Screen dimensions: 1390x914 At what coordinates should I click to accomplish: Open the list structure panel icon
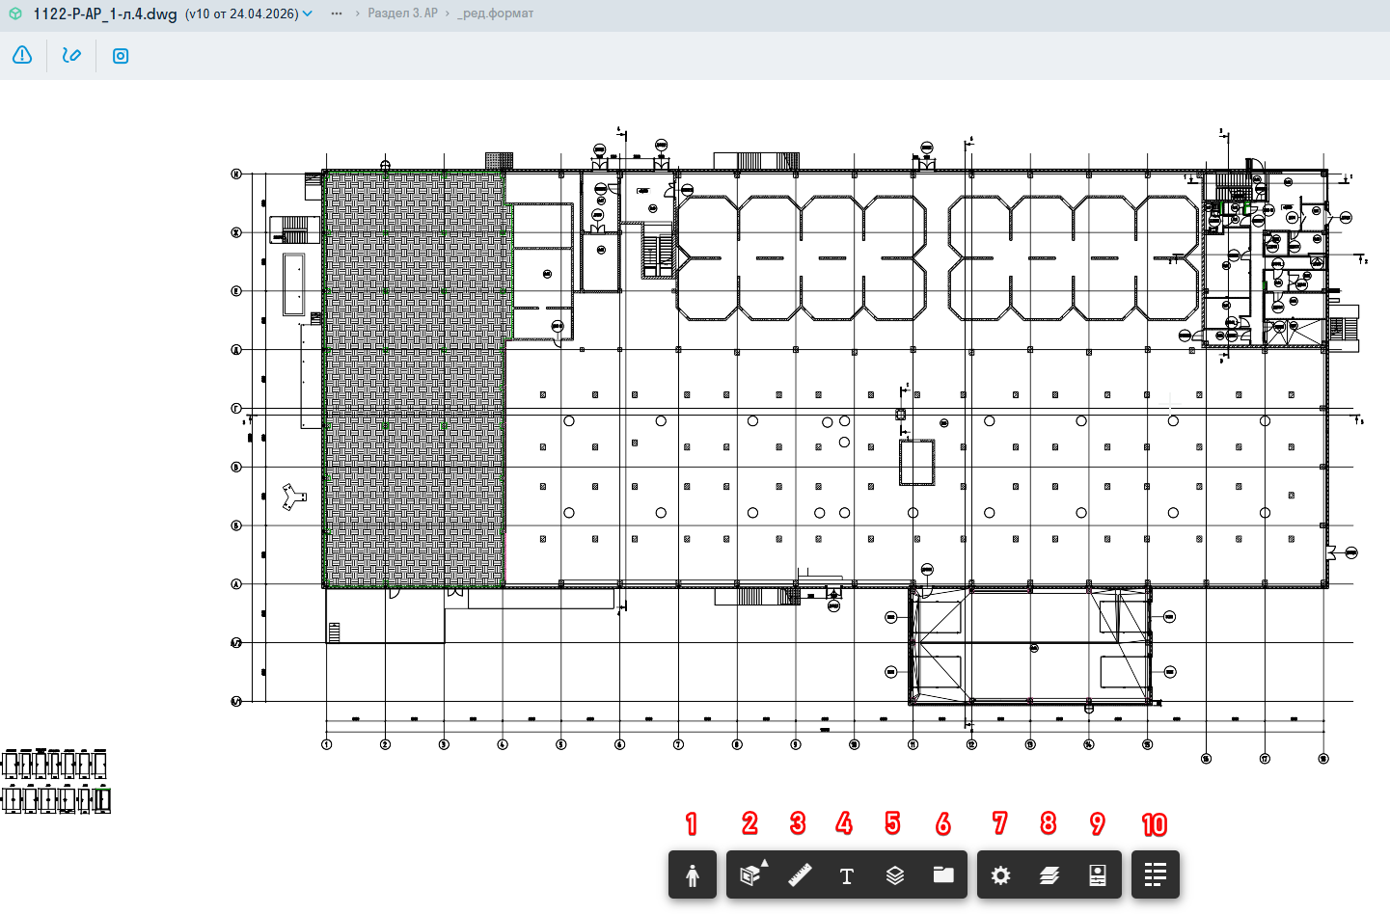tap(1156, 874)
